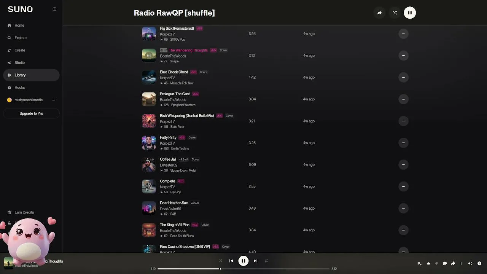
Task: Open the play queue icon
Action: (x=419, y=263)
